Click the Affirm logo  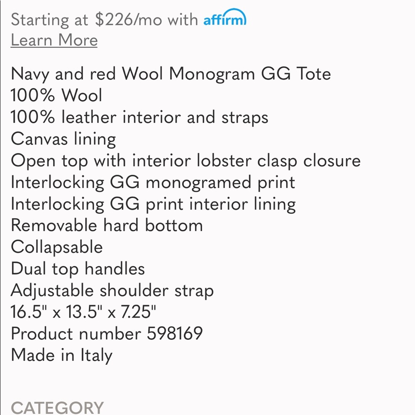pos(225,18)
